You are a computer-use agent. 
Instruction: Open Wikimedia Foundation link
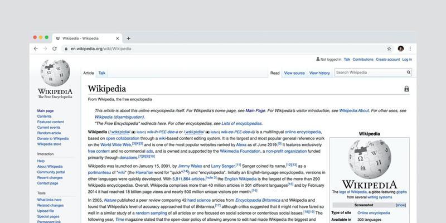tap(240, 151)
